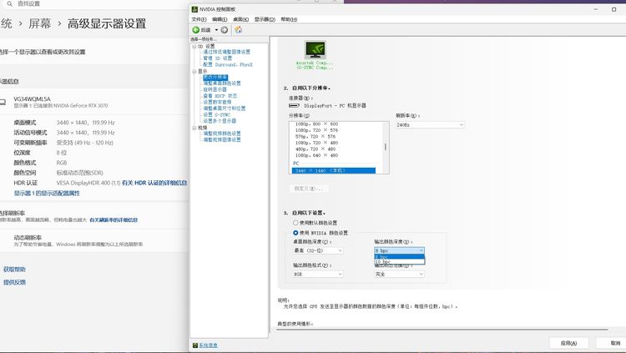The image size is (626, 353).
Task: Click the system information icon at bottom left
Action: pos(195,345)
